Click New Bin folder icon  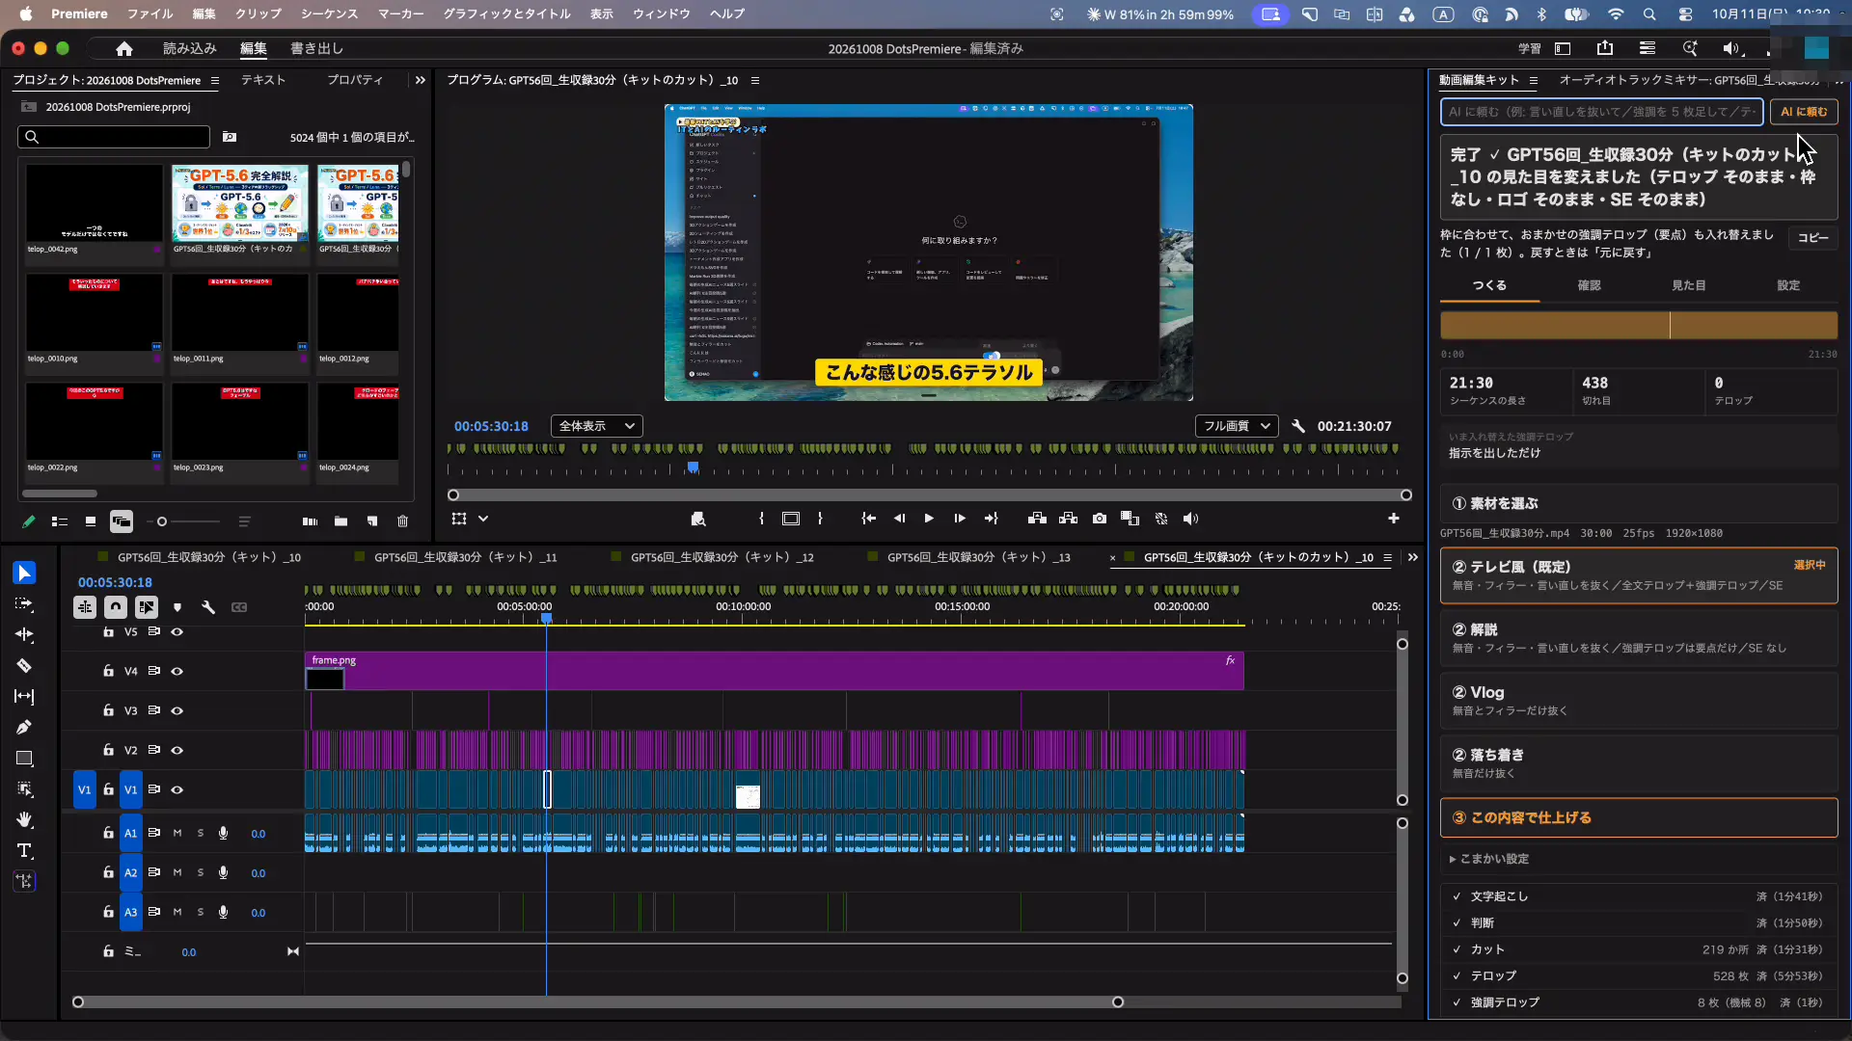(x=340, y=521)
